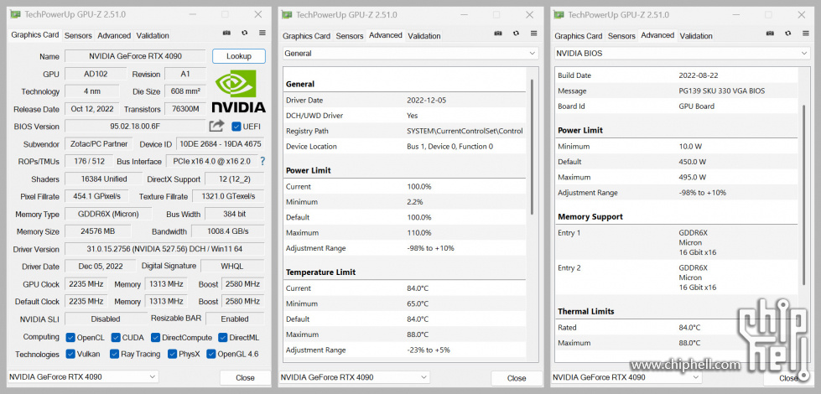The height and width of the screenshot is (394, 821).
Task: Switch to Validation tab in right window
Action: (x=696, y=36)
